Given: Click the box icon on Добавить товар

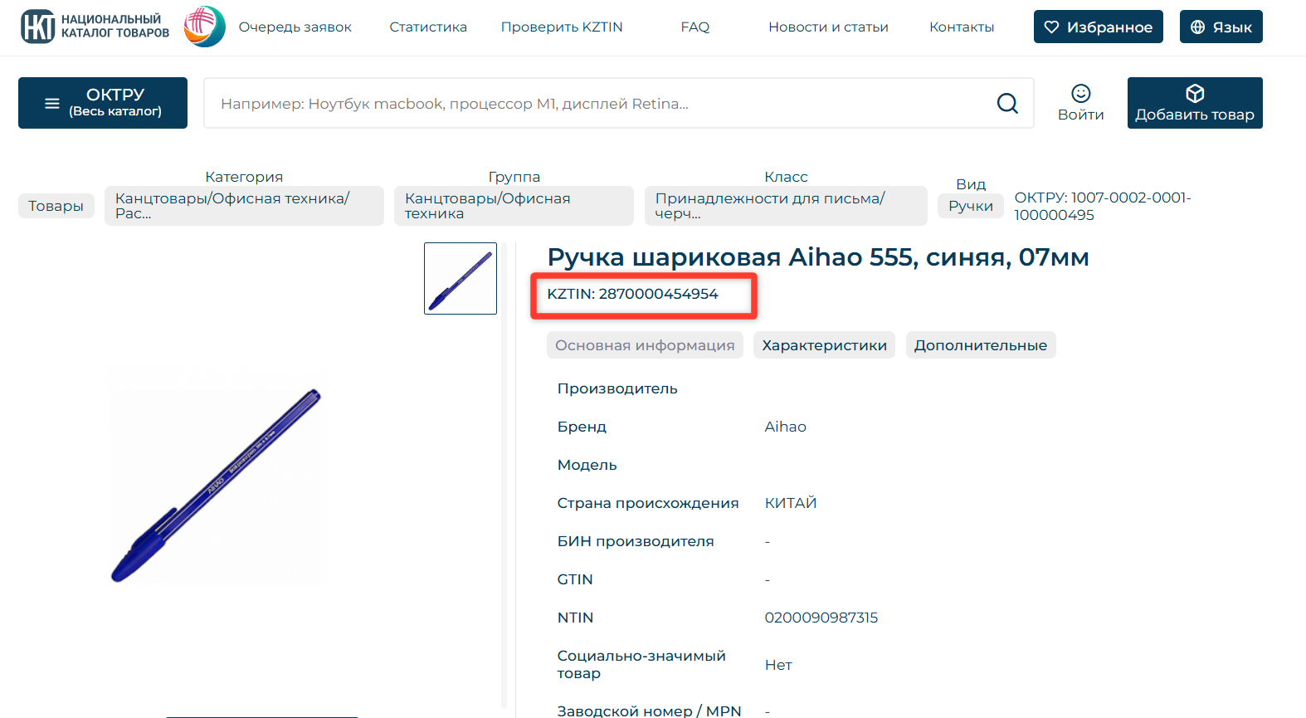Looking at the screenshot, I should (x=1195, y=93).
